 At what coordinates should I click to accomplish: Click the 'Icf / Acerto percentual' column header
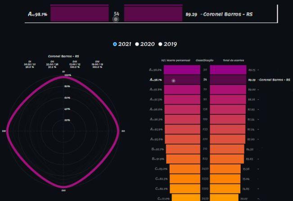(176, 60)
